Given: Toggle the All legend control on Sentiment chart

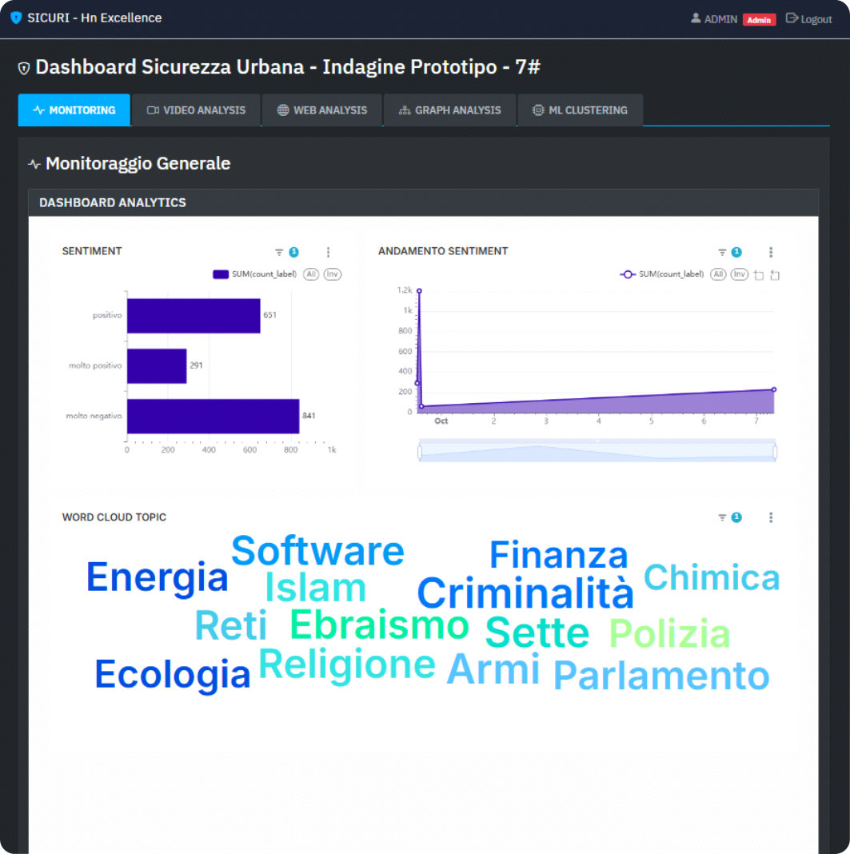Looking at the screenshot, I should click(x=313, y=274).
